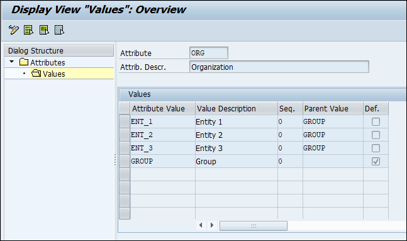The width and height of the screenshot is (407, 241).
Task: Select row GROUP via row selector
Action: [x=125, y=161]
